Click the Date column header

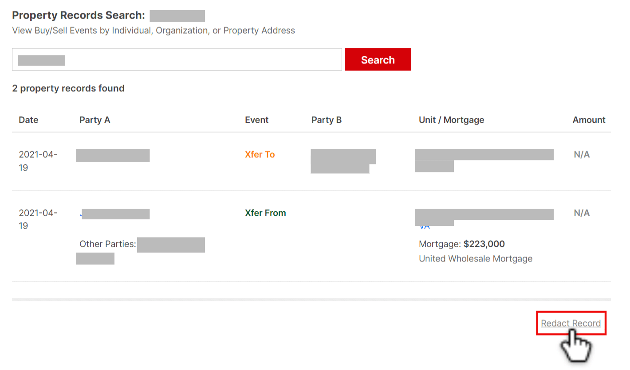28,120
